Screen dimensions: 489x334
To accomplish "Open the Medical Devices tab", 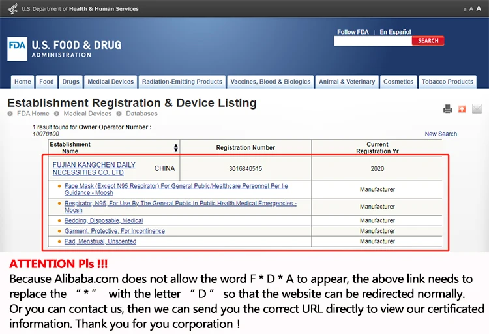I will (110, 82).
